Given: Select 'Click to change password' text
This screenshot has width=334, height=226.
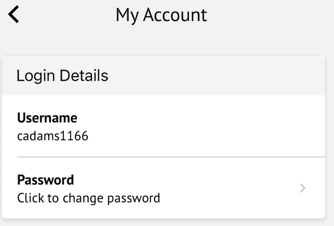Looking at the screenshot, I should (89, 198).
